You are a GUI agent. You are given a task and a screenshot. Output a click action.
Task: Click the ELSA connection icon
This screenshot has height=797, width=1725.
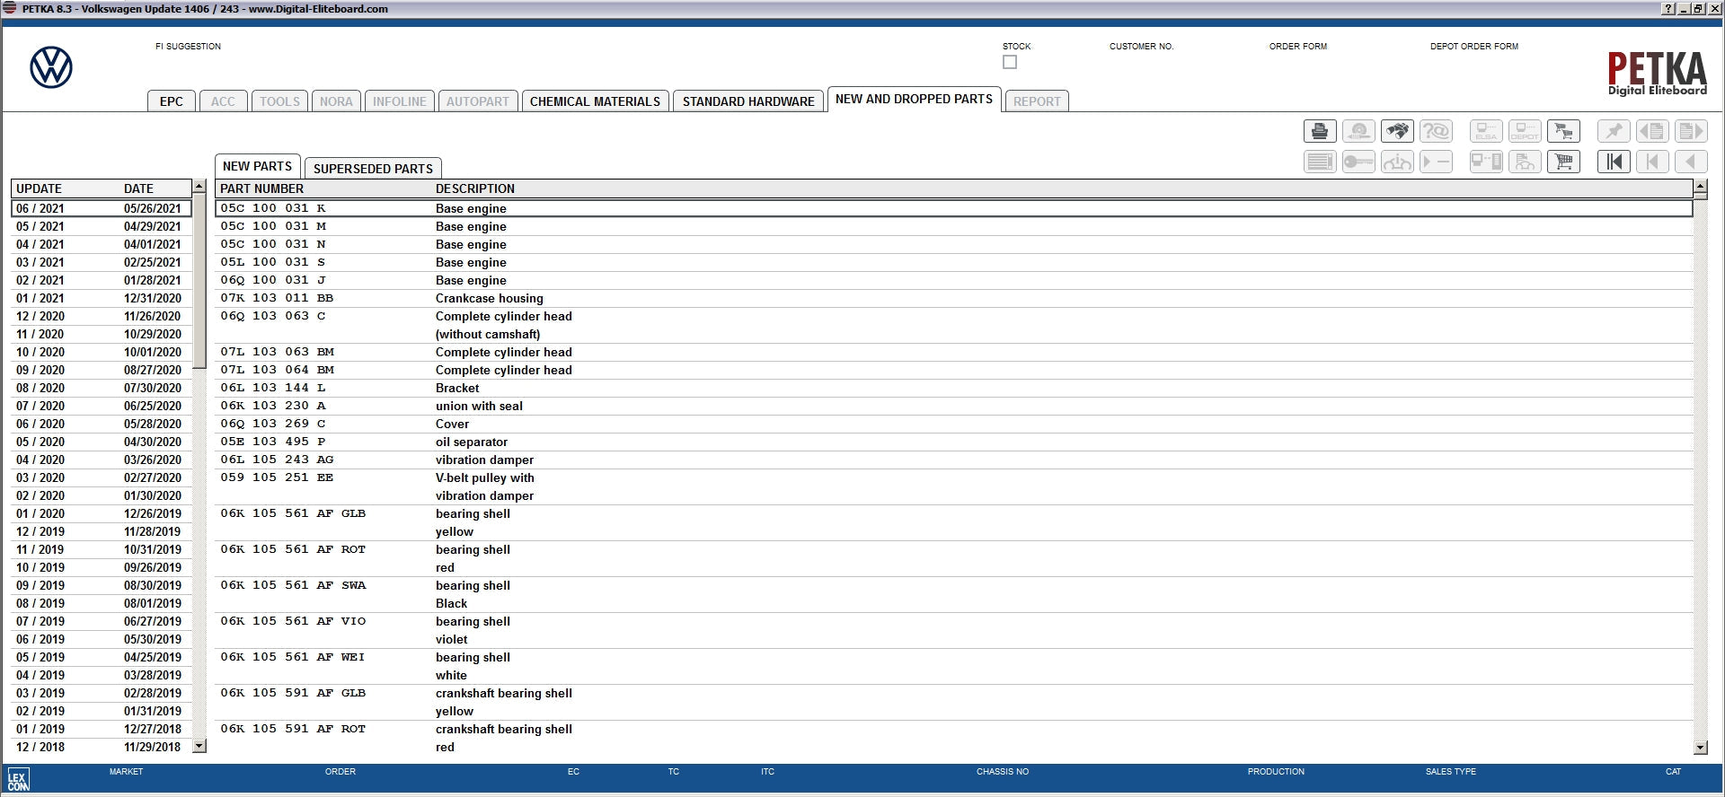(1485, 132)
